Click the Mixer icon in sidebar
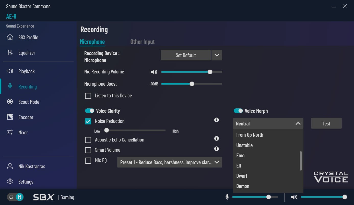 click(10, 132)
